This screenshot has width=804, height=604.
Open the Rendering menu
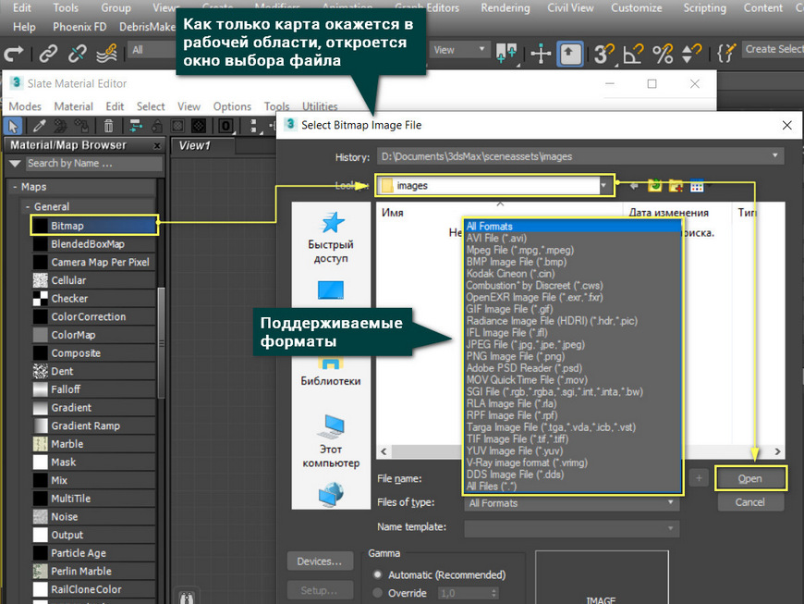[x=506, y=7]
